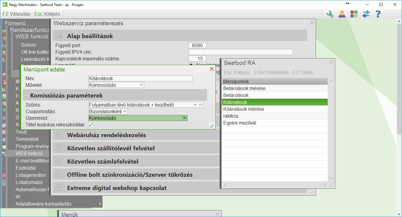Select Betárolások mérése row

275,89
